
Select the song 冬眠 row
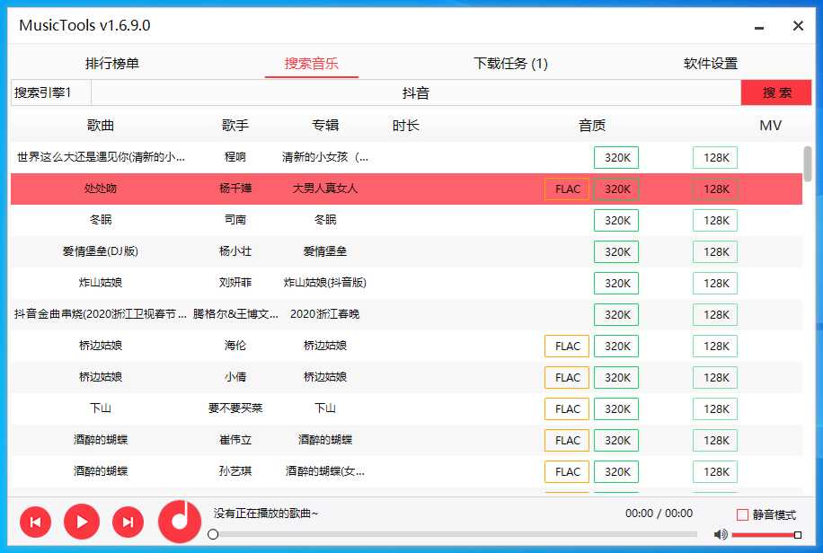406,220
